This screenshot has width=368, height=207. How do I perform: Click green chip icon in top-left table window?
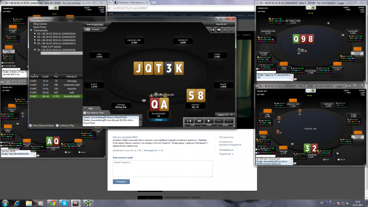56,8
